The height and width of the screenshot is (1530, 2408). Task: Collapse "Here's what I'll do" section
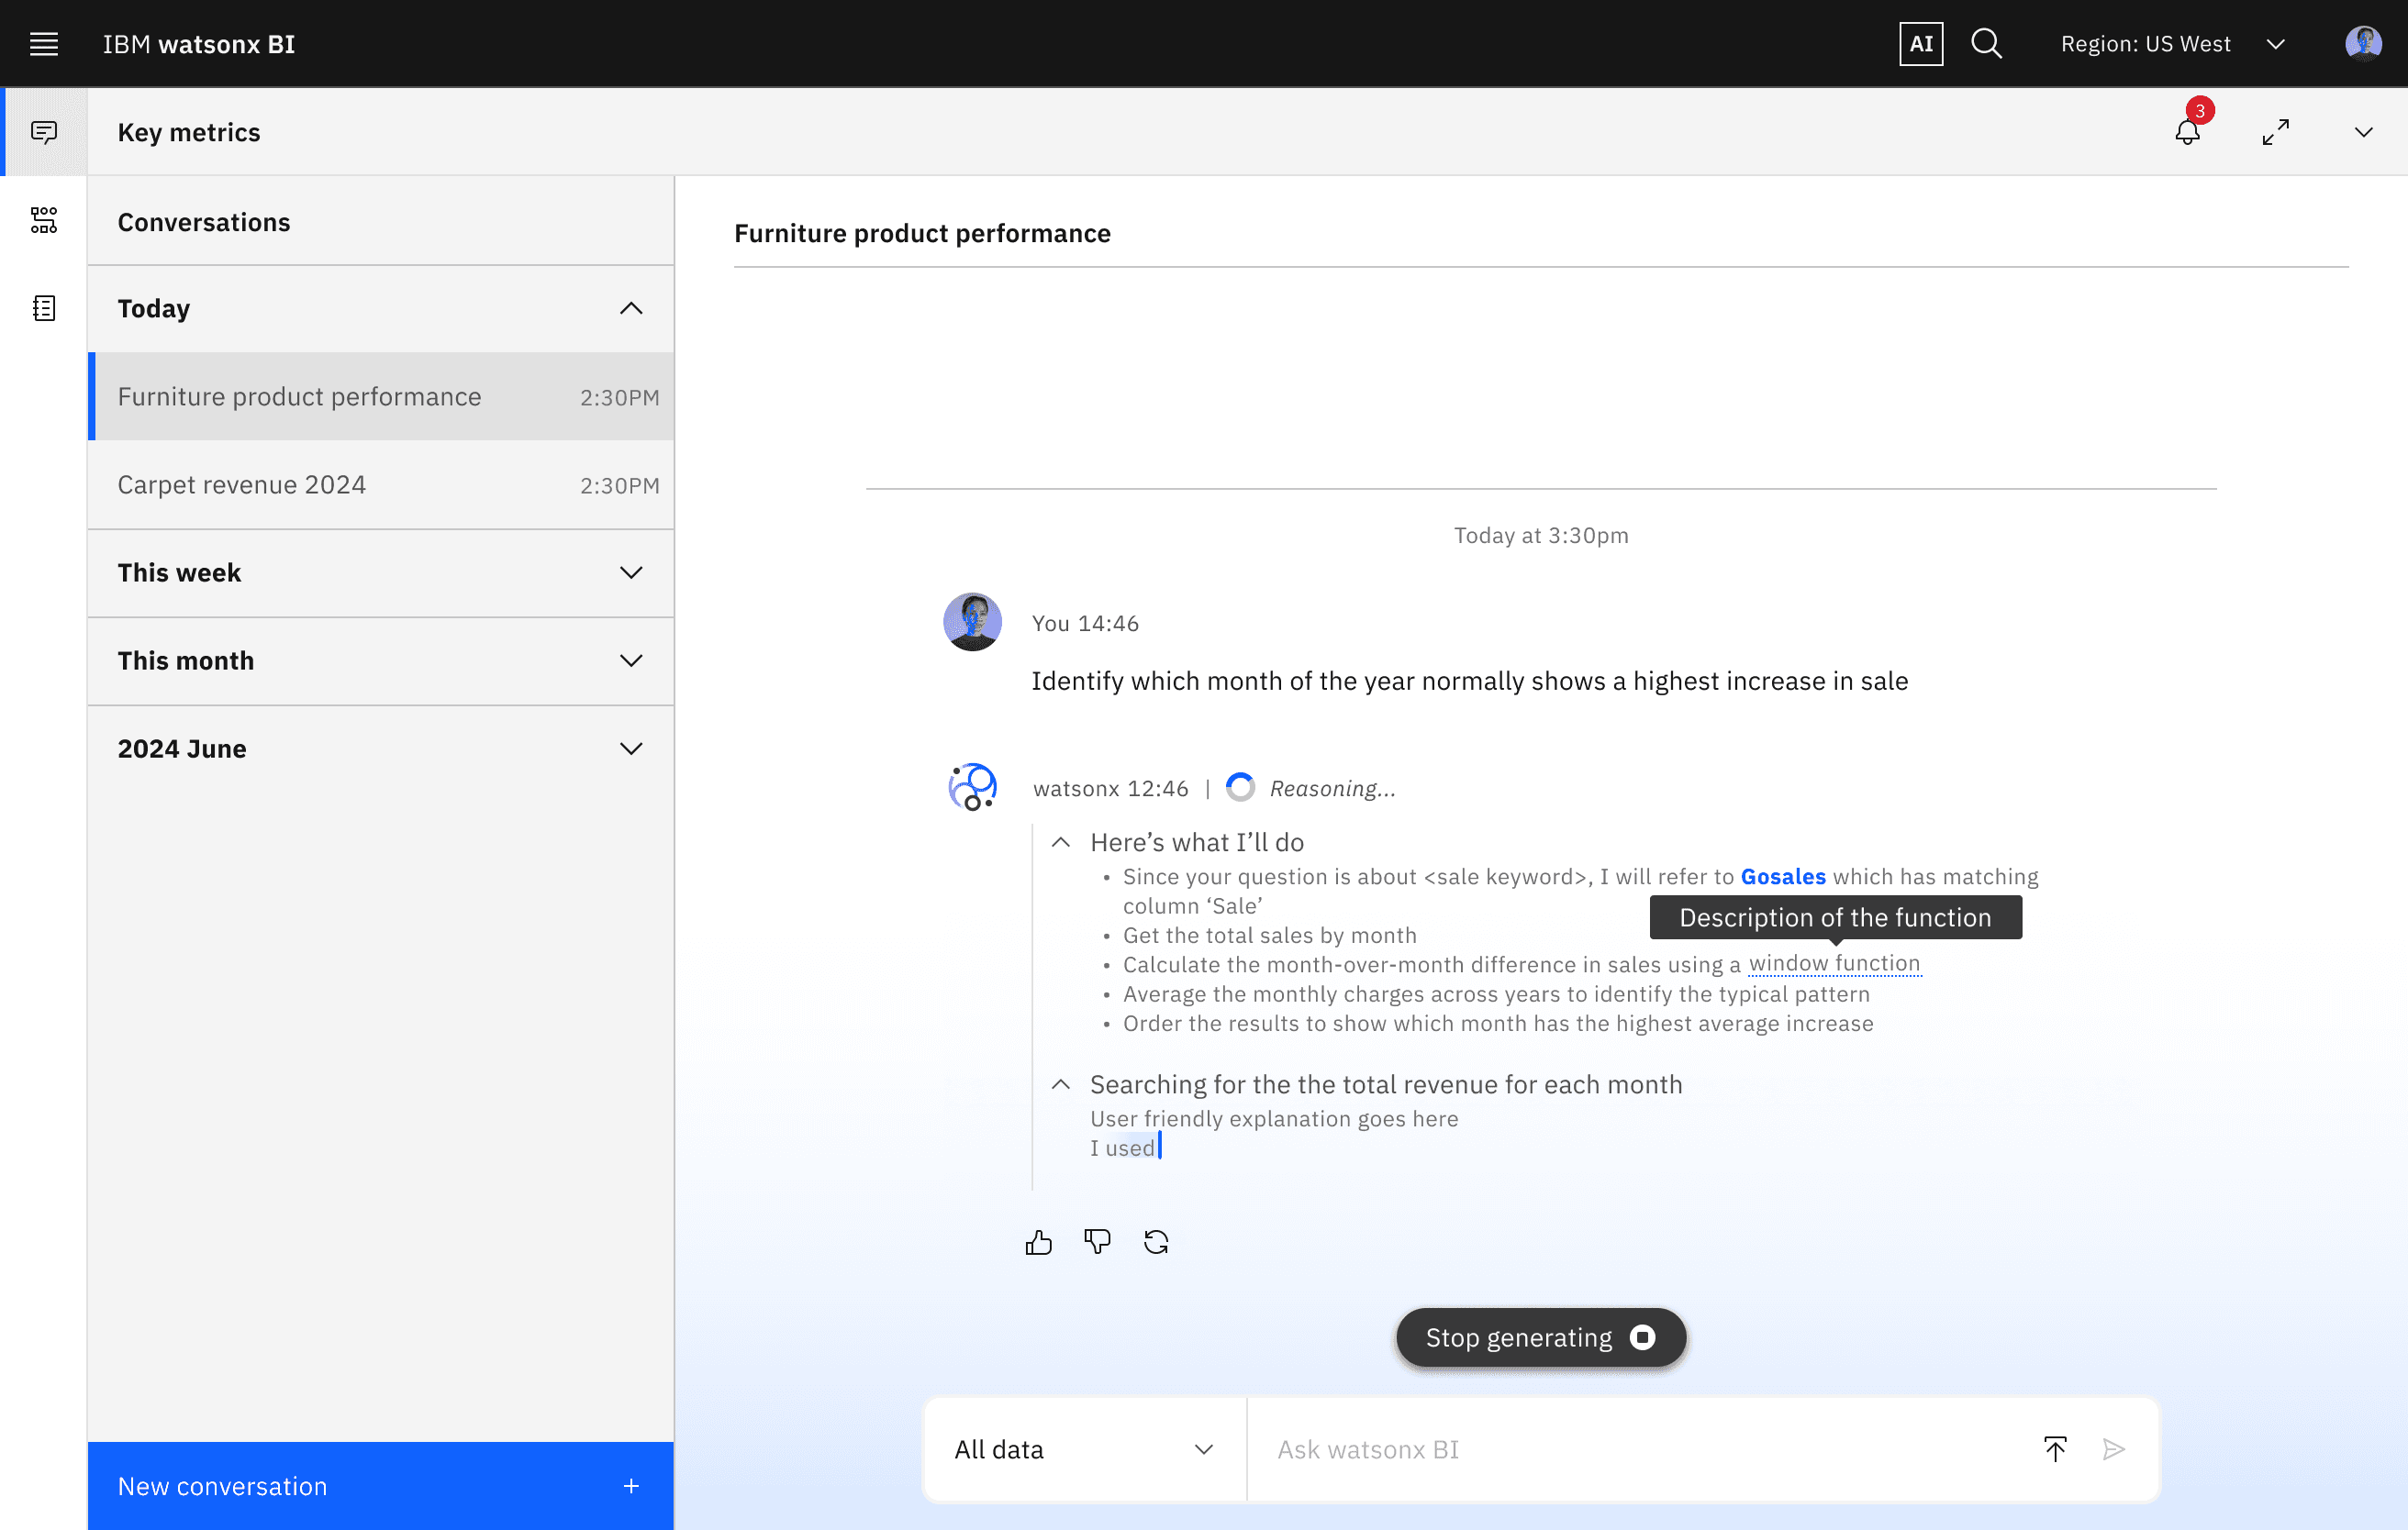1061,842
